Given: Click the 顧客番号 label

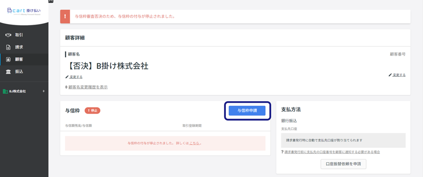Looking at the screenshot, I should (398, 54).
